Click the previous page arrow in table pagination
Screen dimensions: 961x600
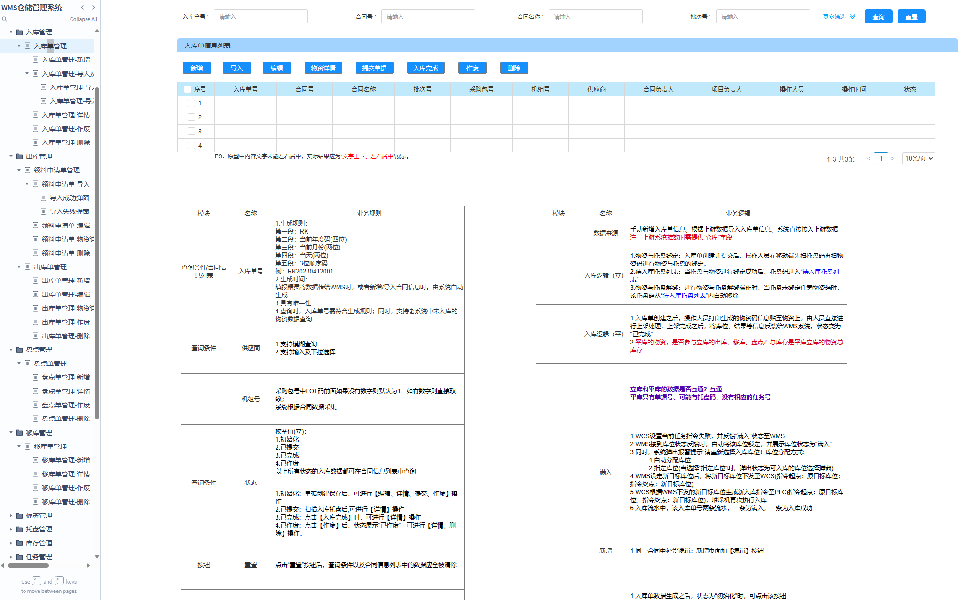pos(869,159)
